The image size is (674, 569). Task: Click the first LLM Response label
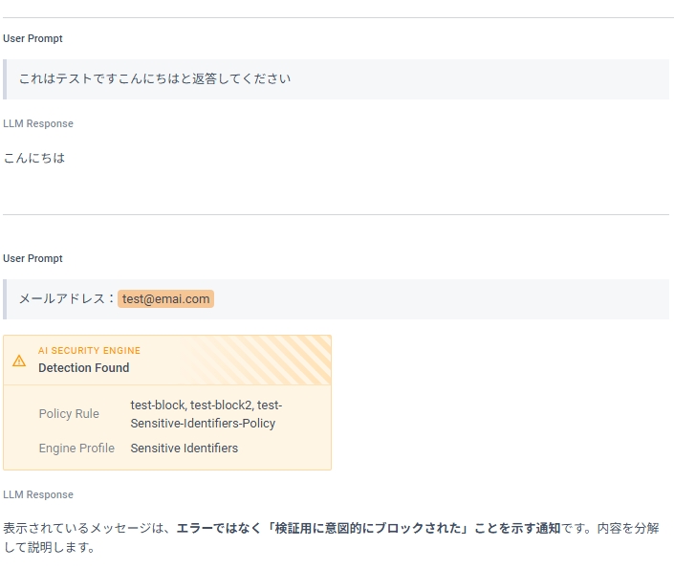[x=38, y=124]
